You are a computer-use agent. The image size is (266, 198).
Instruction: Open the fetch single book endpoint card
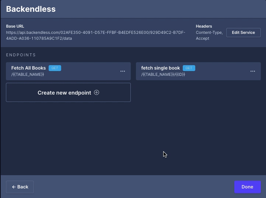click(198, 71)
